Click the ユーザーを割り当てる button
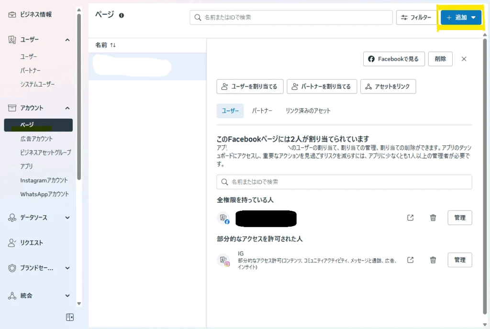The image size is (490, 329). [x=250, y=87]
